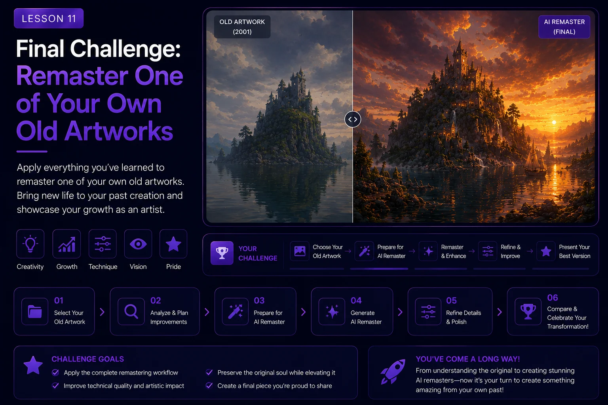Click the 'Final Challenge:' heading text
Viewport: 608px width, 405px height.
(x=98, y=49)
